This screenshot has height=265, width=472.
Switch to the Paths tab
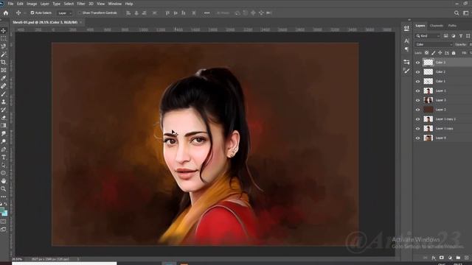452,26
